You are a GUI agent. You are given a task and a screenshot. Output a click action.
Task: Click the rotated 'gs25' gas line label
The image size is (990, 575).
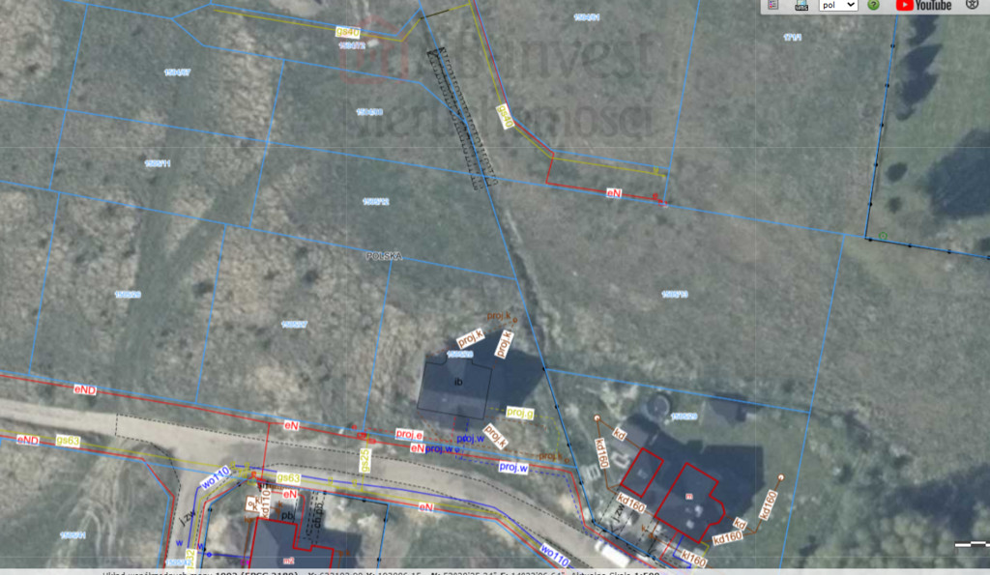click(364, 460)
